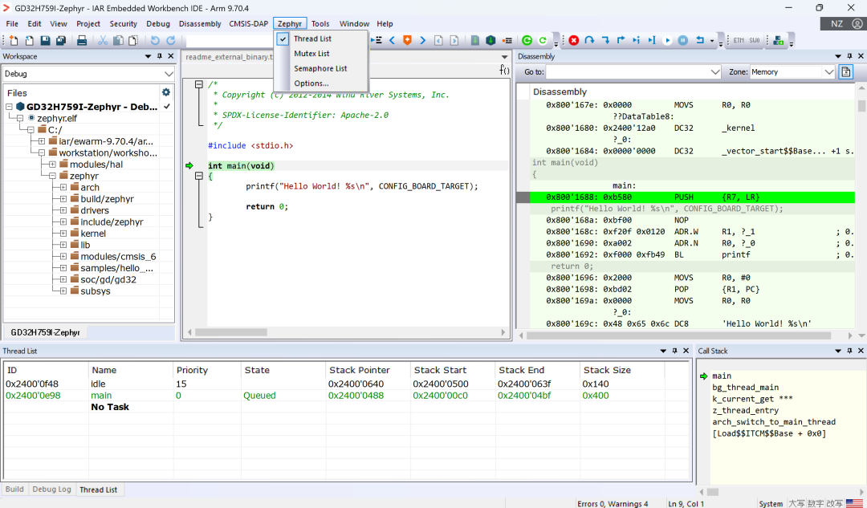Expand the drivers folder node

tap(63, 210)
